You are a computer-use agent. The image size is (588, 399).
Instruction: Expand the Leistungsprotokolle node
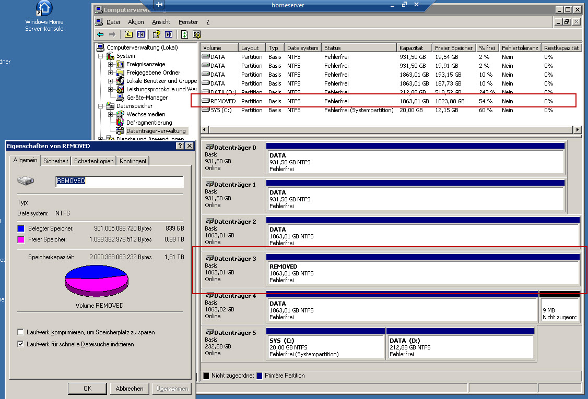110,89
